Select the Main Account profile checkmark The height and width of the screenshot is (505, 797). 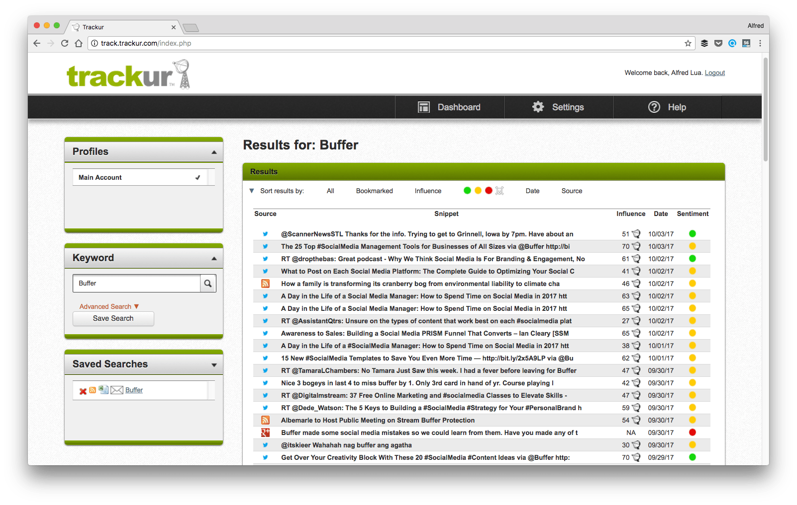pos(198,177)
